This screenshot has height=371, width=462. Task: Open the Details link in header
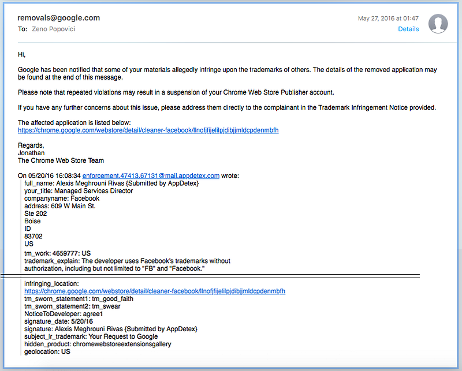[x=408, y=29]
